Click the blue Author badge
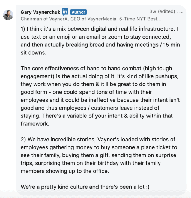Screen dimensions: 191x198 [x=79, y=12]
